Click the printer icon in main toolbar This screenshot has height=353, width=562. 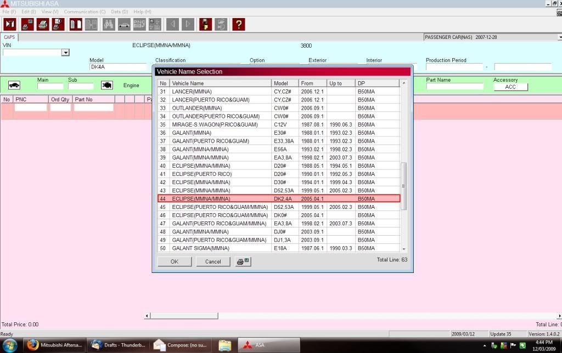click(x=43, y=24)
